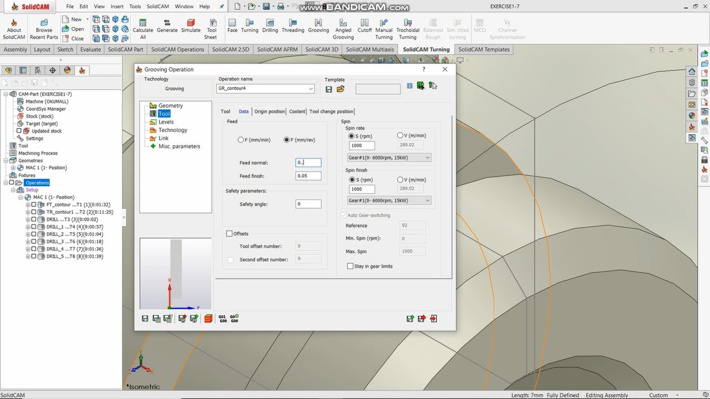The width and height of the screenshot is (710, 399).
Task: Expand the TR_contour1 operation node
Action: [x=28, y=212]
